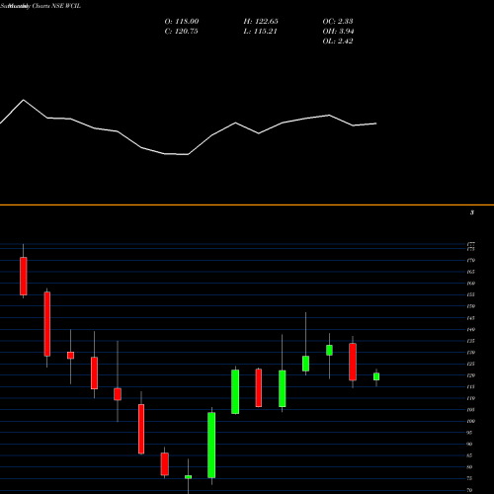The image size is (494, 494).
Task: Select the close value 'C: 120.75'
Action: (181, 32)
